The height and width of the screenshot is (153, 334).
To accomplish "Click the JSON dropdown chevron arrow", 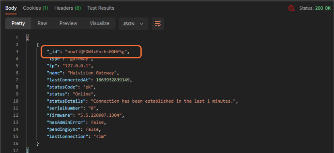I will click(x=141, y=24).
